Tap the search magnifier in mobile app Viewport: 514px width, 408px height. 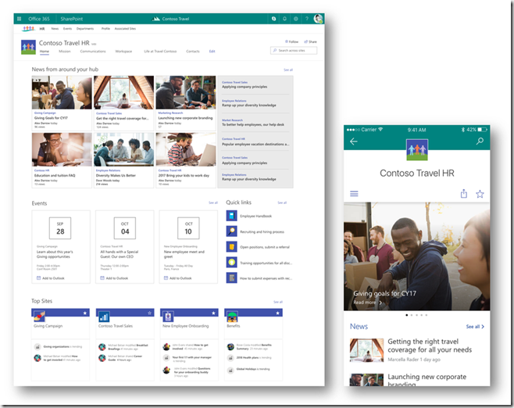tap(480, 141)
